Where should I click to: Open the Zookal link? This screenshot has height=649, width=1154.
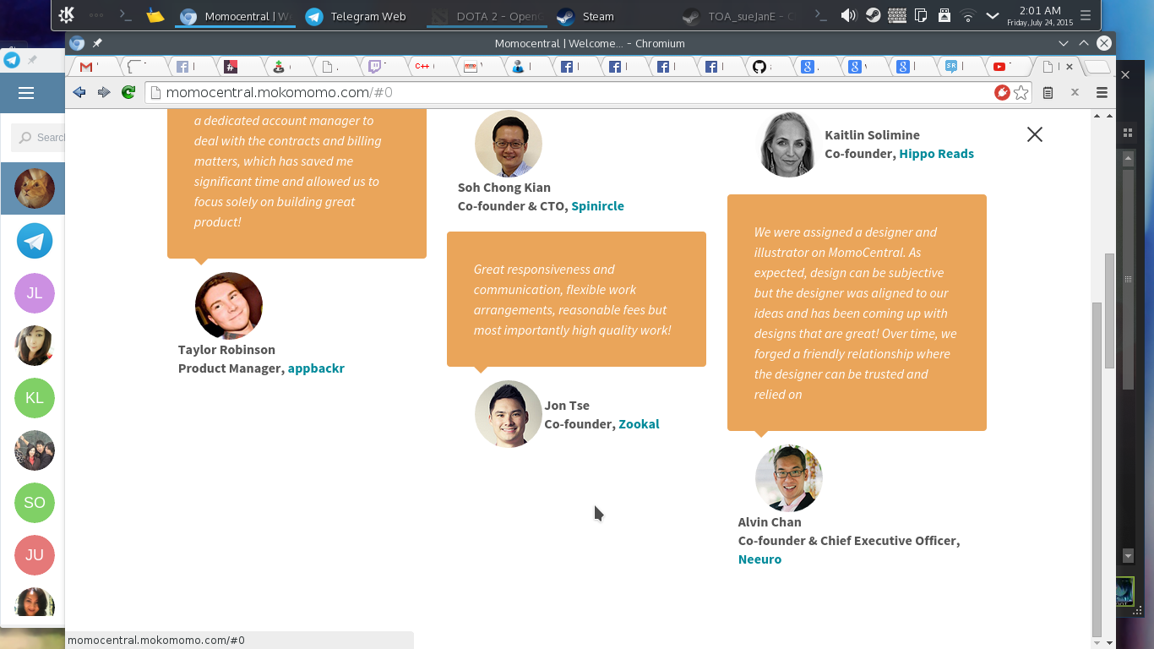tap(639, 424)
